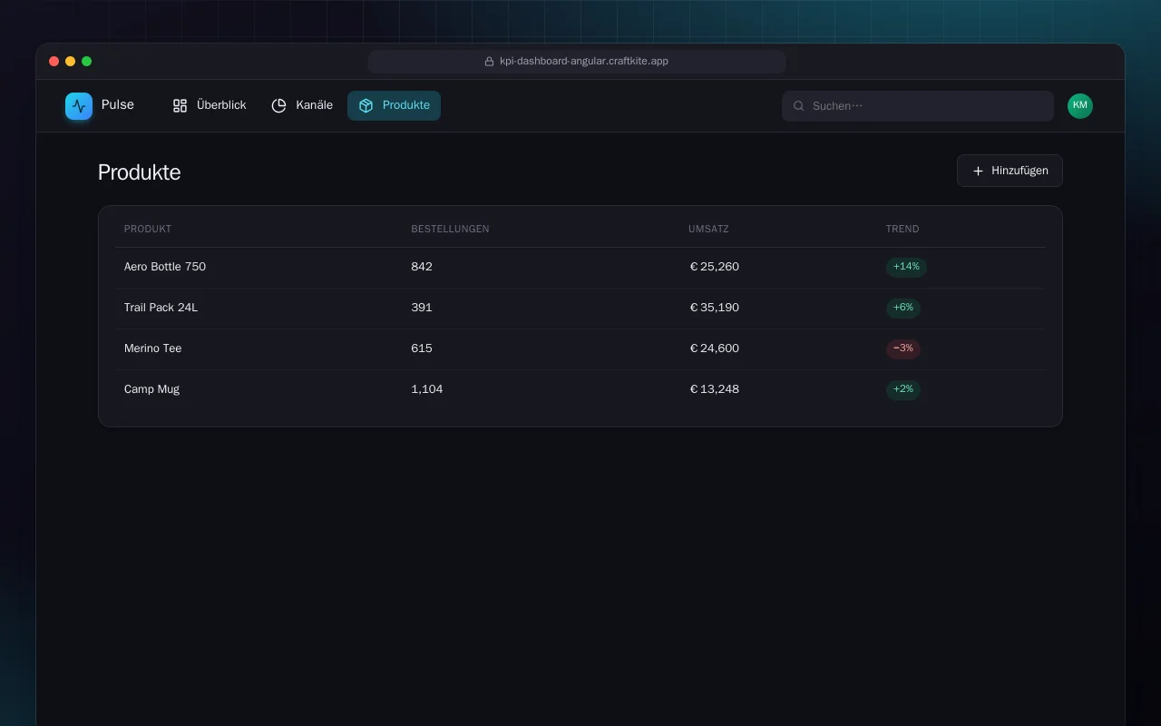Open the KM user avatar
This screenshot has width=1161, height=726.
pos(1079,106)
